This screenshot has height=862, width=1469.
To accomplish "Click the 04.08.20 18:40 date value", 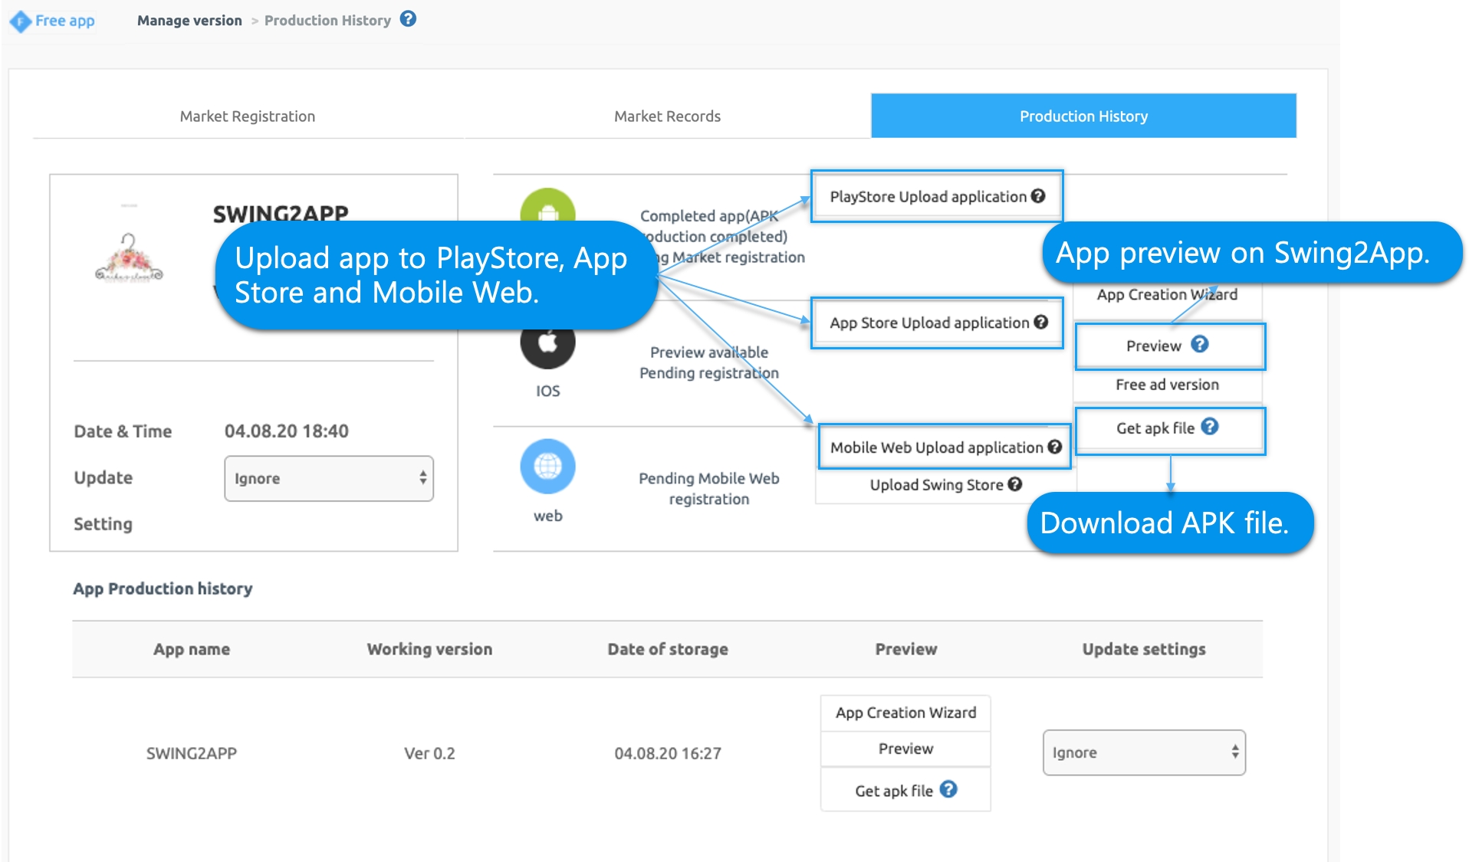I will pos(286,431).
